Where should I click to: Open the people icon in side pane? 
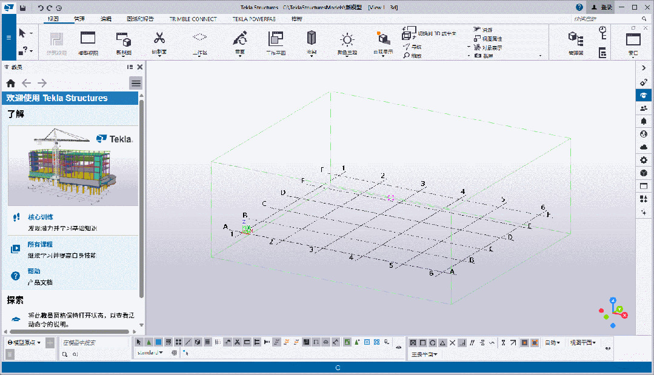pos(644,108)
